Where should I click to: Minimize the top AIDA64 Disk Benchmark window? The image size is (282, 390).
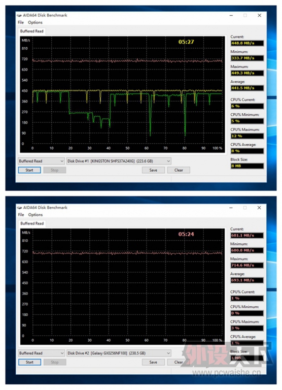point(231,15)
